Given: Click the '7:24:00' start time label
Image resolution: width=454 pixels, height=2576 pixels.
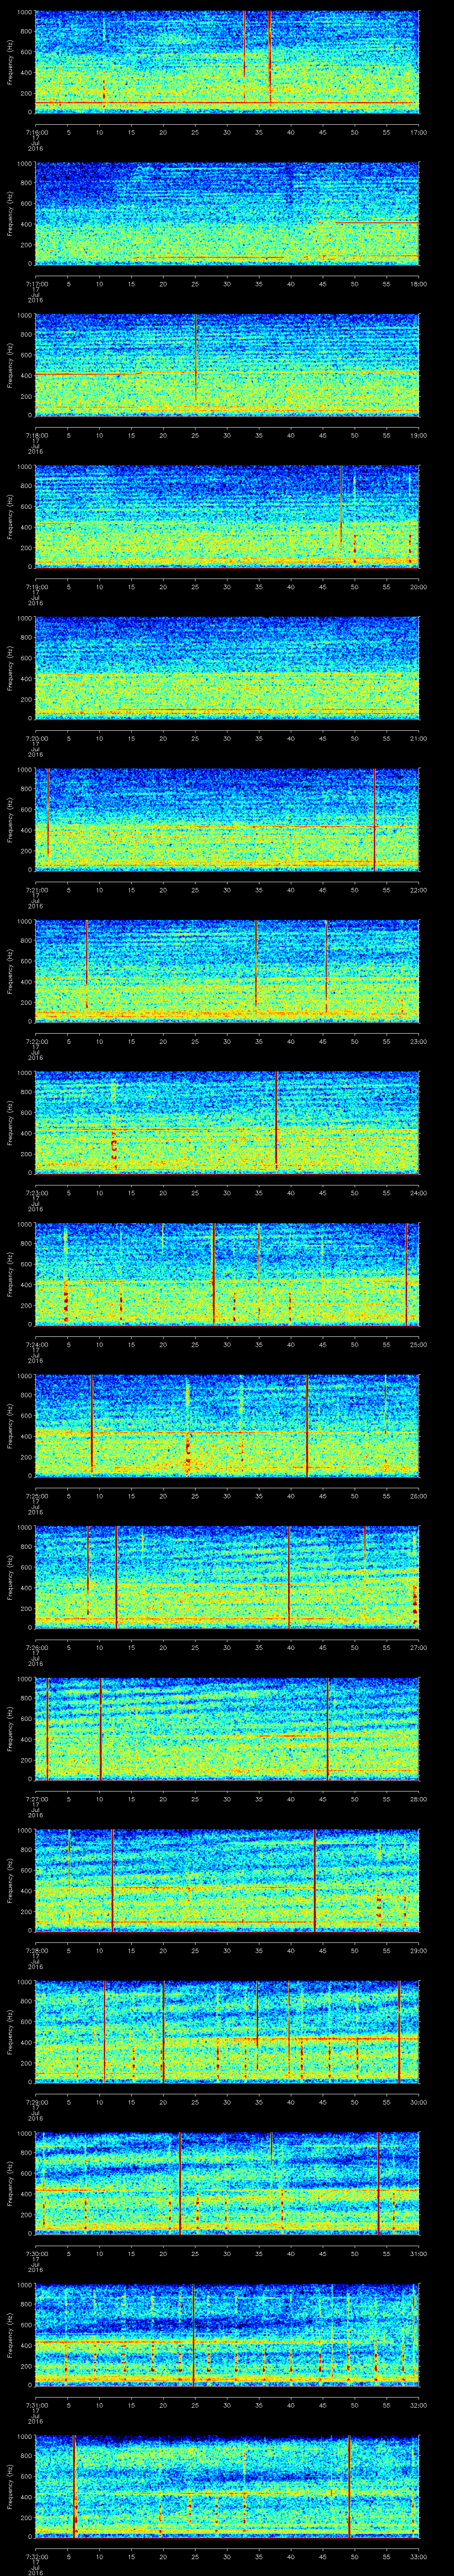Looking at the screenshot, I should pyautogui.click(x=36, y=1344).
